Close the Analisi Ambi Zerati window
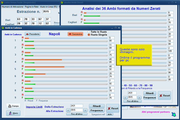The height and width of the screenshot is (120, 180). click(176, 2)
